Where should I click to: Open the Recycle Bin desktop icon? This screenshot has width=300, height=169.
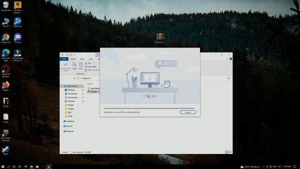[6, 7]
